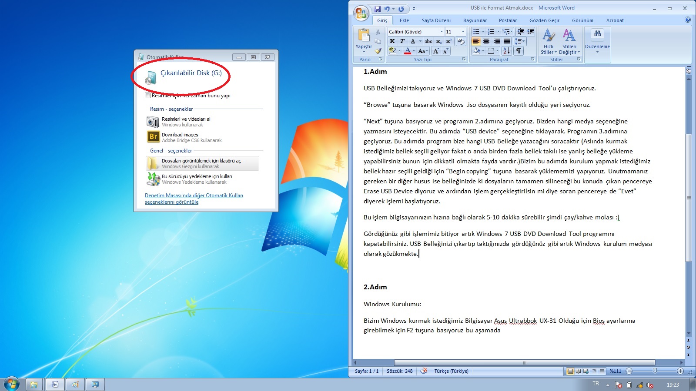Viewport: 696px width, 391px height.
Task: Align text right
Action: coord(496,41)
